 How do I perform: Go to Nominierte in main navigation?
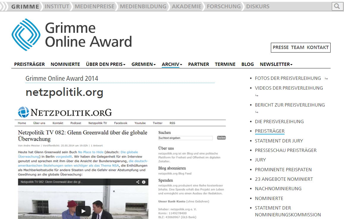pyautogui.click(x=65, y=64)
